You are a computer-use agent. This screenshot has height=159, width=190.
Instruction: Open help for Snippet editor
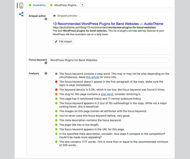point(46,19)
